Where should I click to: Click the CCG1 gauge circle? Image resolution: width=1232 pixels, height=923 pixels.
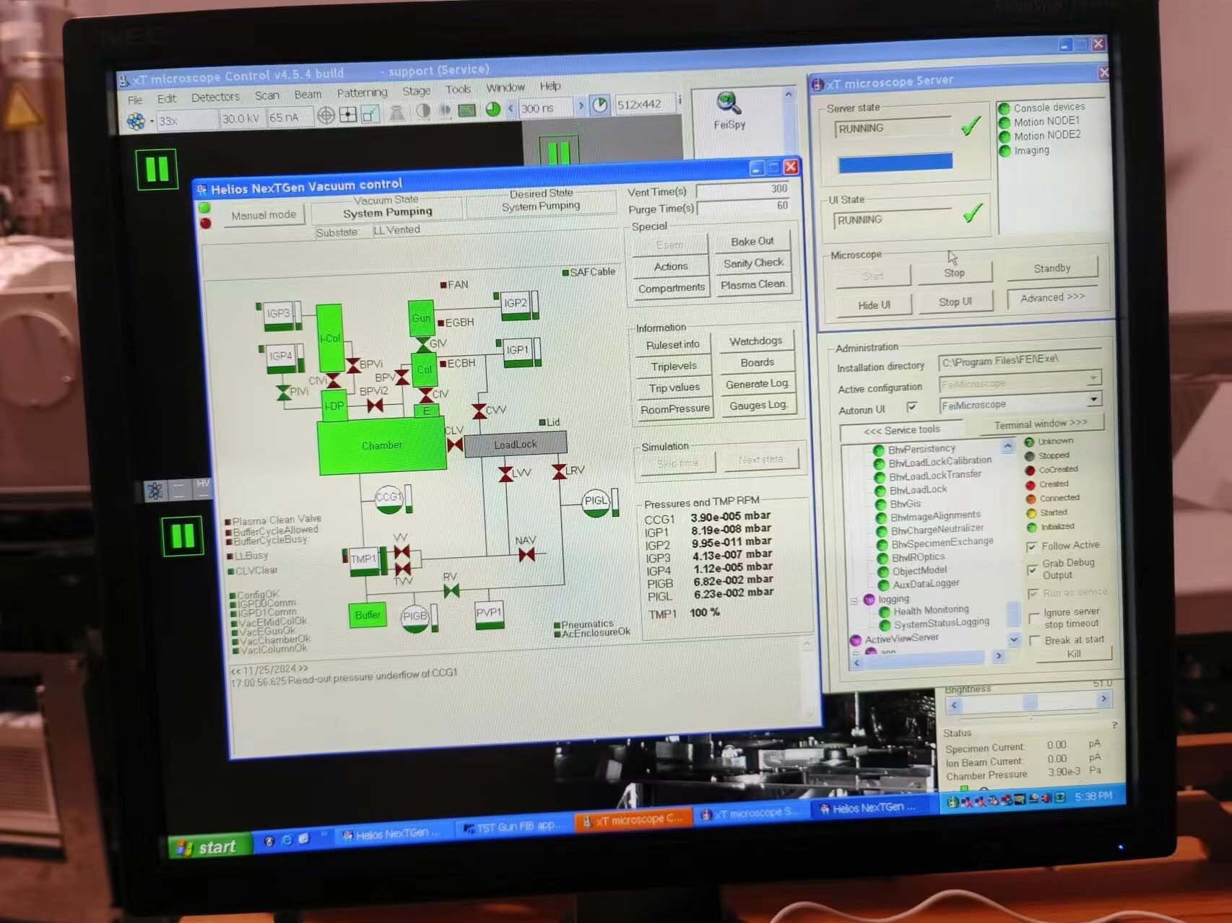click(x=389, y=498)
